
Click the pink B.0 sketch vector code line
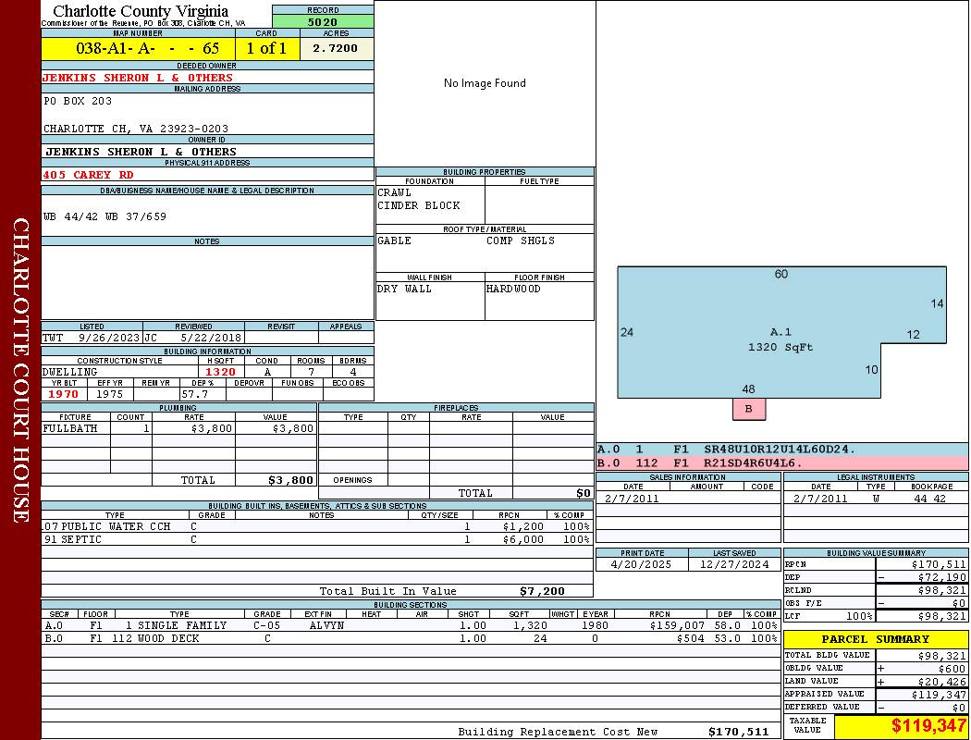point(781,462)
